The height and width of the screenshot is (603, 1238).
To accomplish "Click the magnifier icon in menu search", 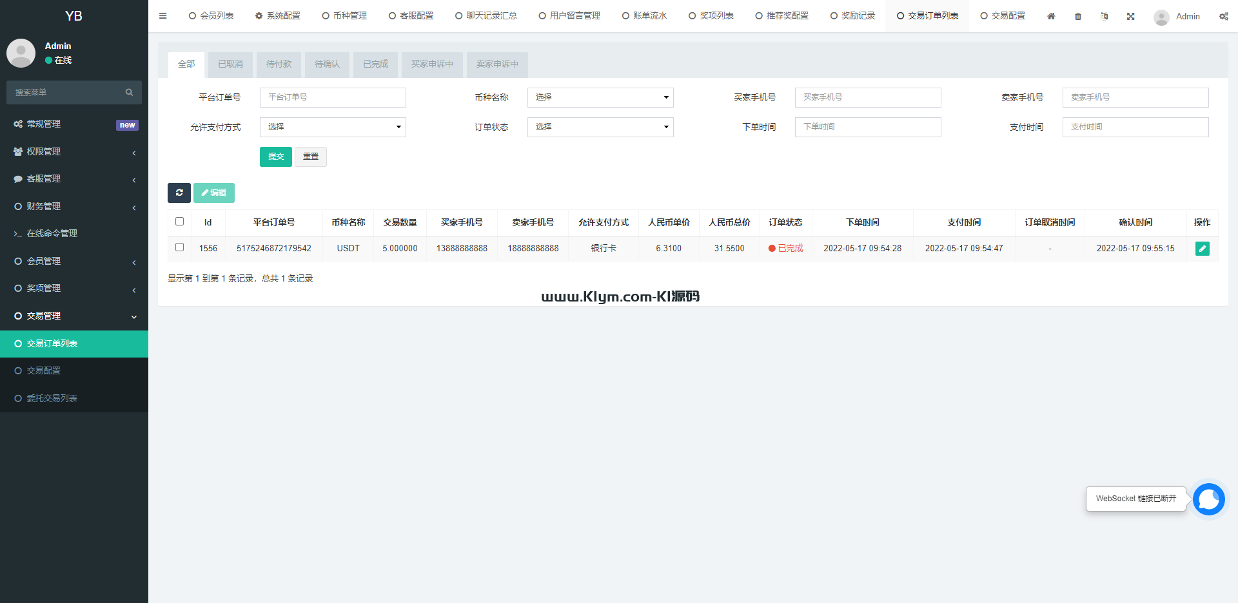I will click(130, 92).
